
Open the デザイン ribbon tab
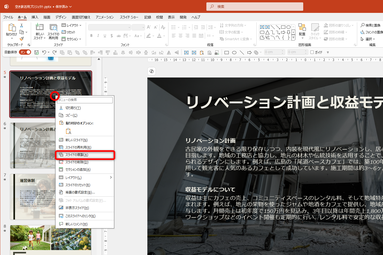[61, 17]
